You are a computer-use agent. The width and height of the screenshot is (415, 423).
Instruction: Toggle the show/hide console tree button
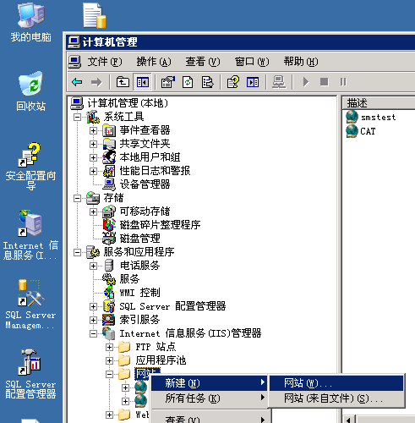(x=143, y=82)
